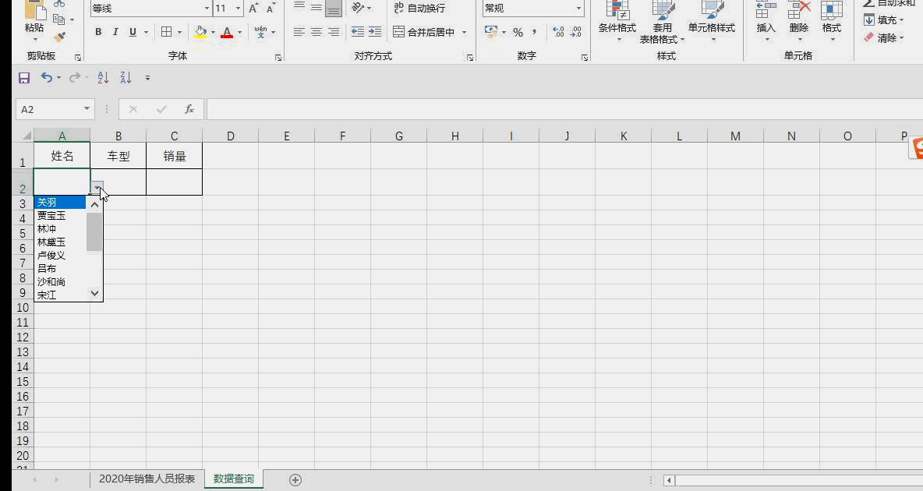Screen dimensions: 923x491
Task: Select 关羽 from dropdown list
Action: click(60, 203)
